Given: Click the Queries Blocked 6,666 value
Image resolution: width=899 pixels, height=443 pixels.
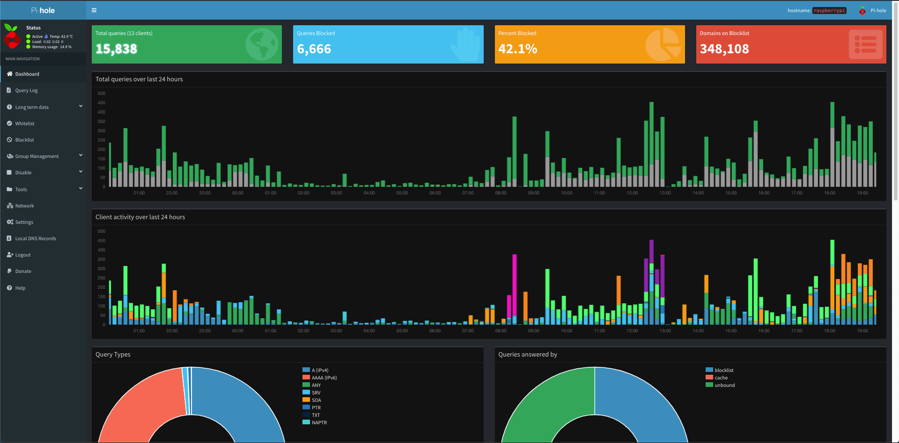Looking at the screenshot, I should click(x=314, y=49).
